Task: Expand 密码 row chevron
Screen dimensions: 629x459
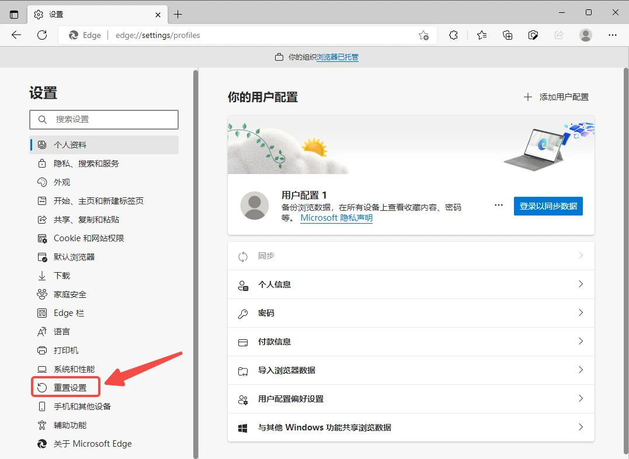Action: [581, 312]
